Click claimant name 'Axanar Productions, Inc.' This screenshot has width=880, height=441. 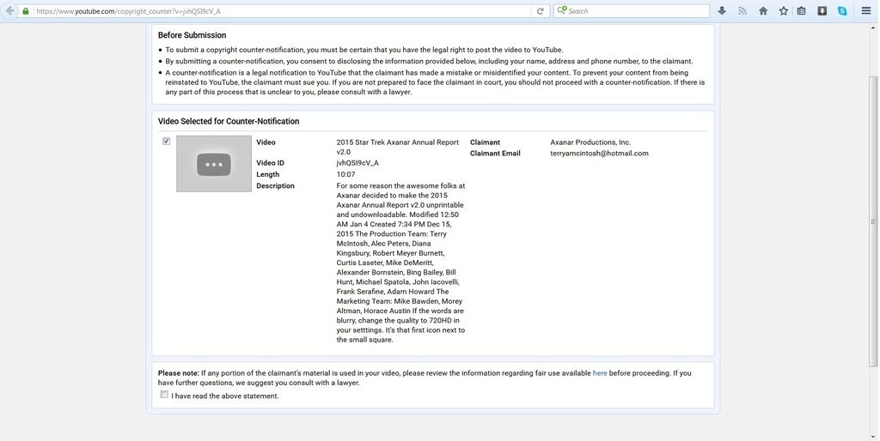pyautogui.click(x=590, y=142)
